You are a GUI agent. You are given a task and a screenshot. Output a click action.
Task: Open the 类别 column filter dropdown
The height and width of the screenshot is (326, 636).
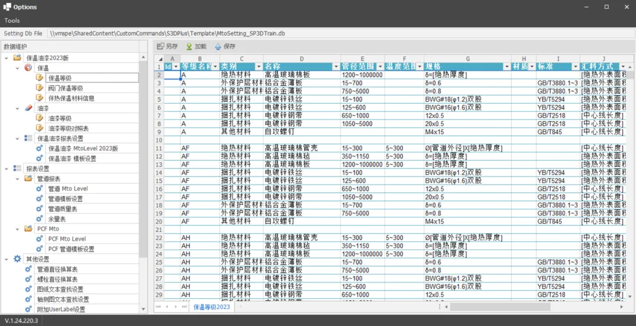point(259,66)
